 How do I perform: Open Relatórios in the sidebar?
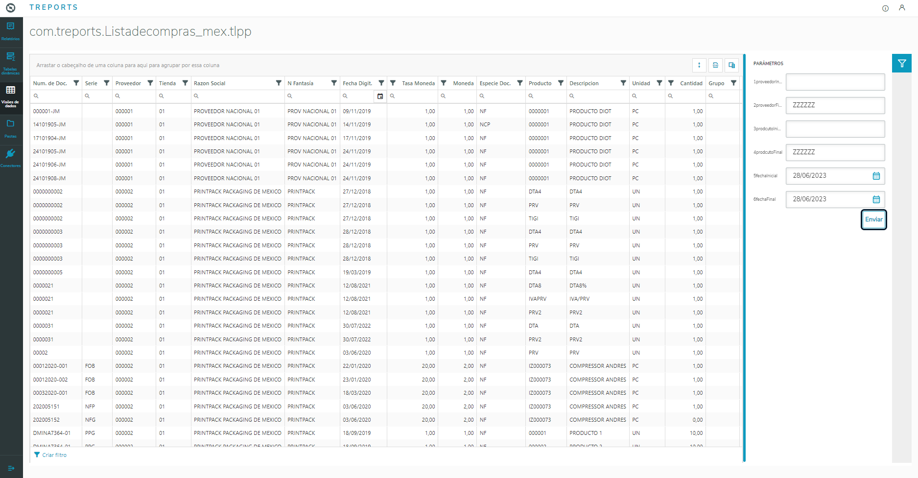point(10,30)
